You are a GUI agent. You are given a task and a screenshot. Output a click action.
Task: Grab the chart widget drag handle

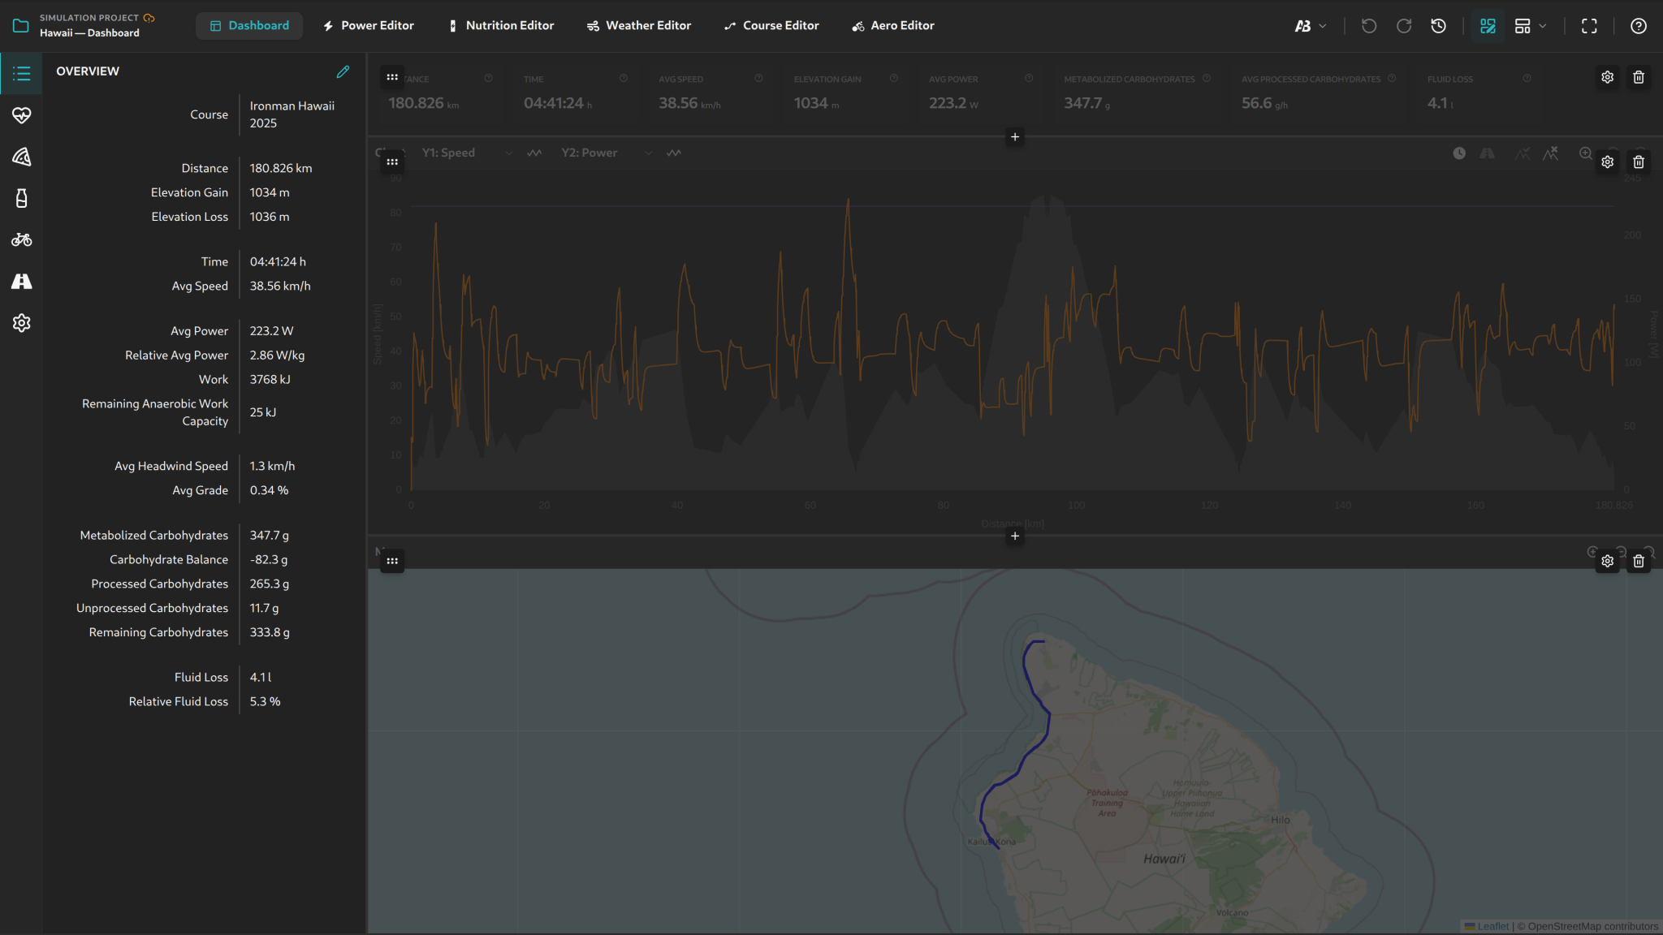[392, 162]
